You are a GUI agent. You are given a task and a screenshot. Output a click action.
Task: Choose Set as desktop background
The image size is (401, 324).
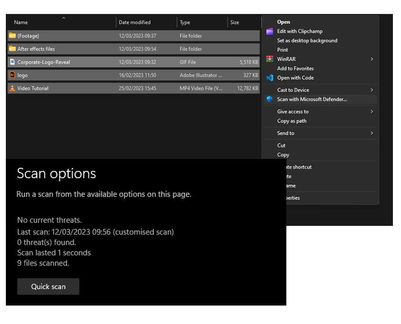click(307, 40)
